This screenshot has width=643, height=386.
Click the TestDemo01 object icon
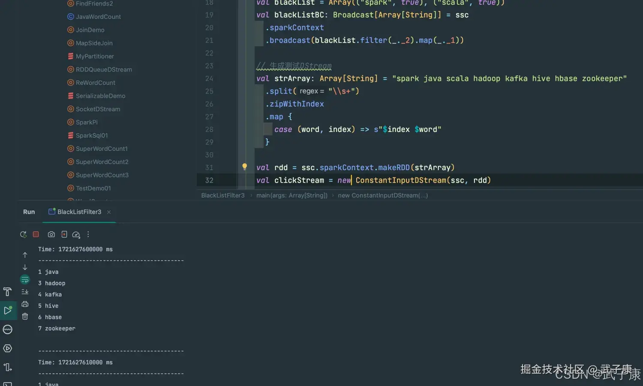tap(71, 189)
